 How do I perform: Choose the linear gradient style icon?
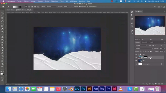[x=26, y=7]
